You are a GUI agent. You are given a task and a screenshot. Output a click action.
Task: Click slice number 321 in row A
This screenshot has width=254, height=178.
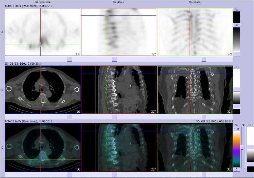click(x=229, y=54)
